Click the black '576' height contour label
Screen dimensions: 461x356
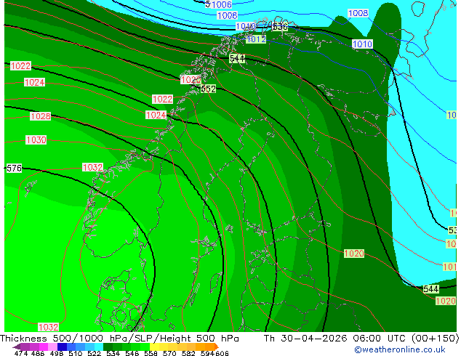(x=14, y=169)
